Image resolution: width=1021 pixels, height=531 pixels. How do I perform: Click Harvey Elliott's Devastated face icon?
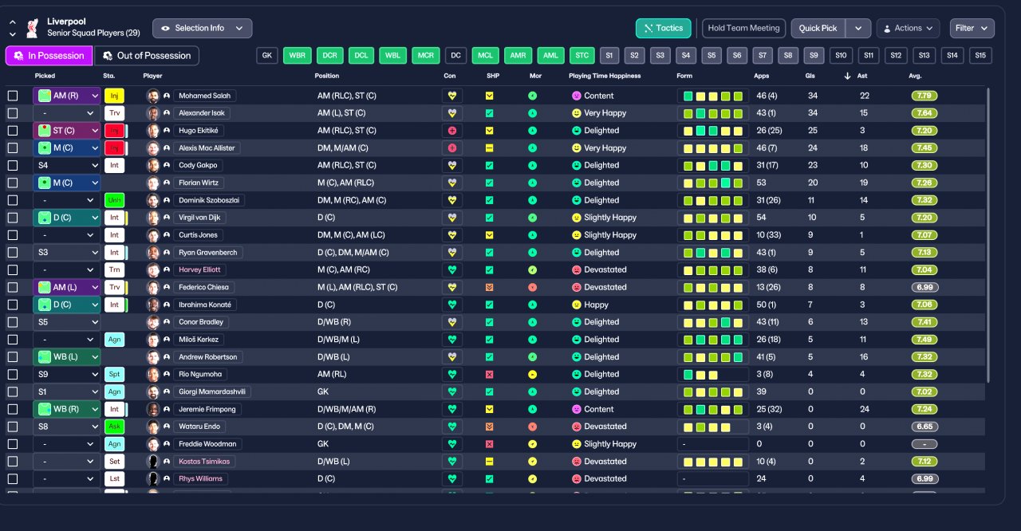pos(576,269)
